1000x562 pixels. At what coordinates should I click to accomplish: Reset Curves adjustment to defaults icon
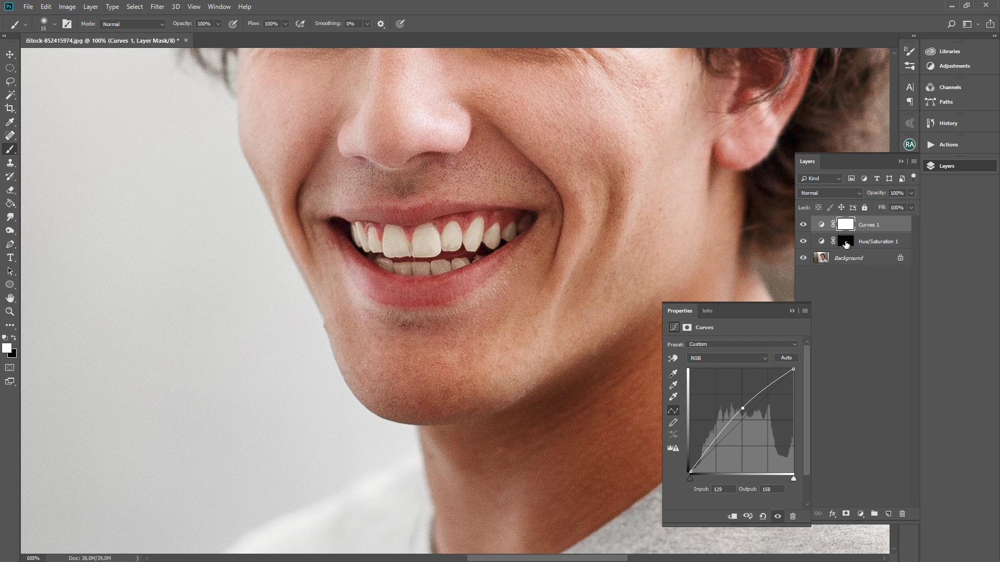tap(763, 516)
